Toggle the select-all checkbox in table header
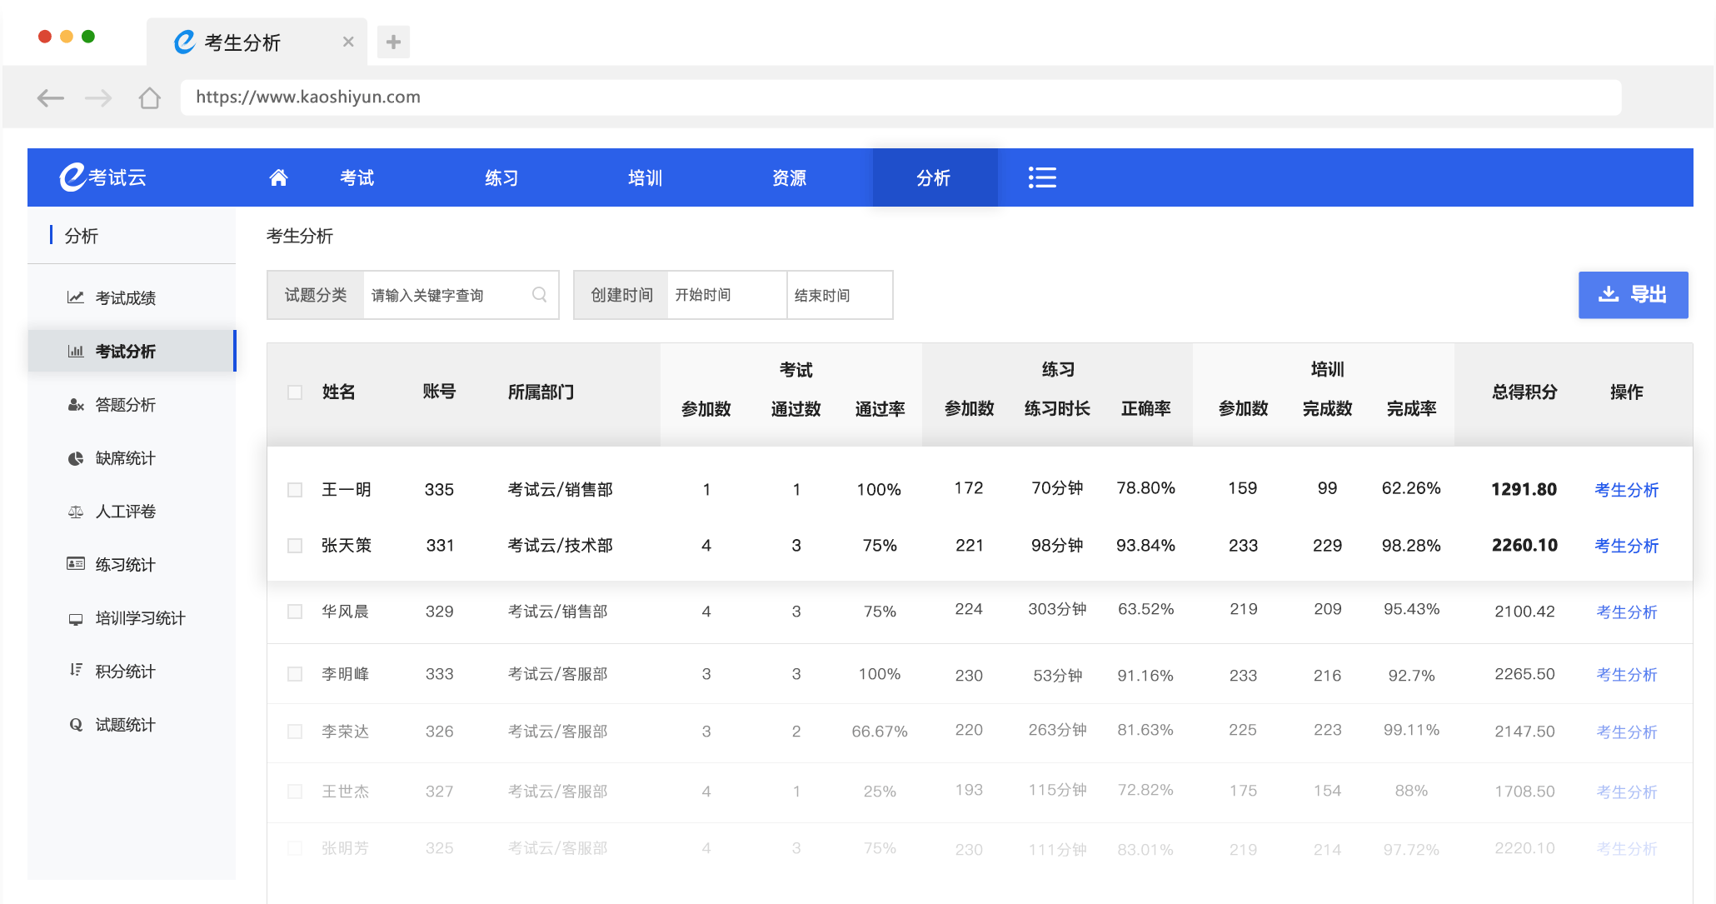Image resolution: width=1716 pixels, height=904 pixels. (x=295, y=392)
